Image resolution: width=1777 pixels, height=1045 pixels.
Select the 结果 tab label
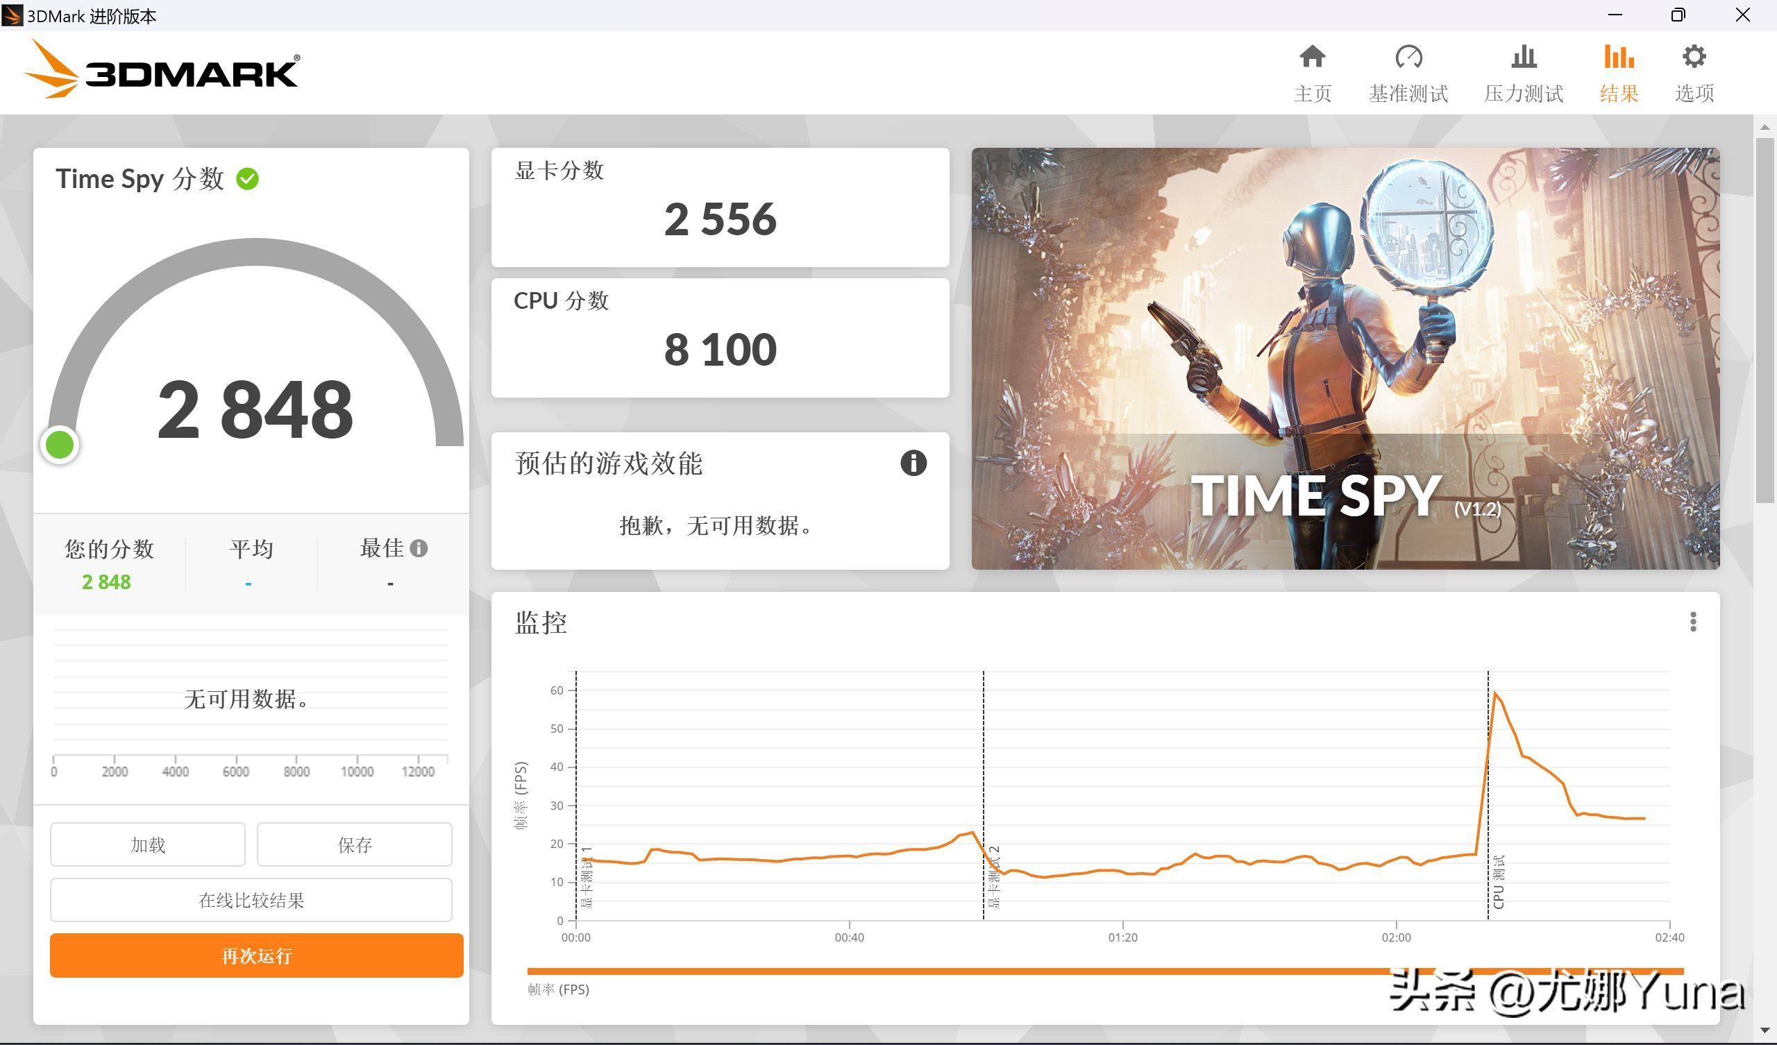1618,93
